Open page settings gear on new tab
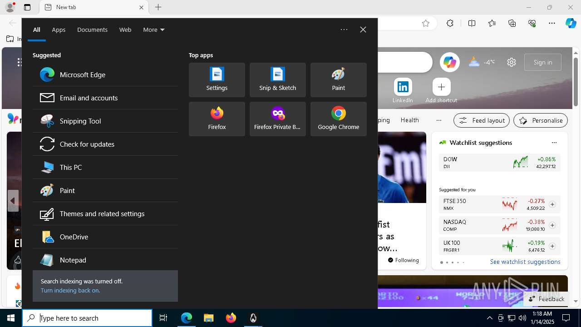 pyautogui.click(x=512, y=62)
